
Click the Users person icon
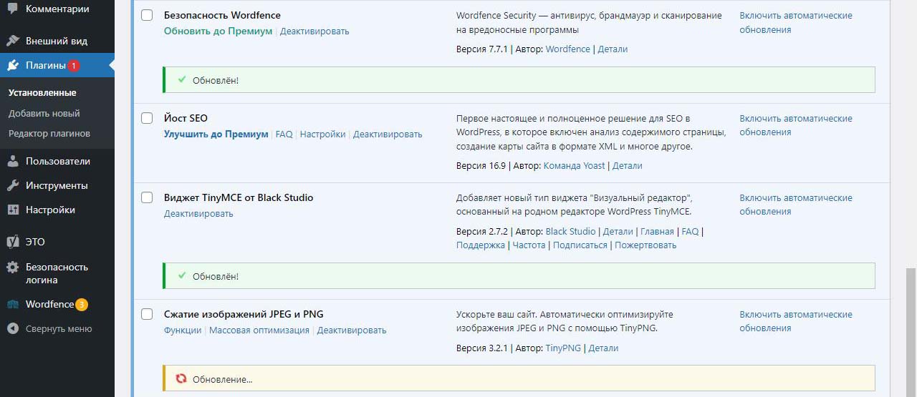[13, 161]
